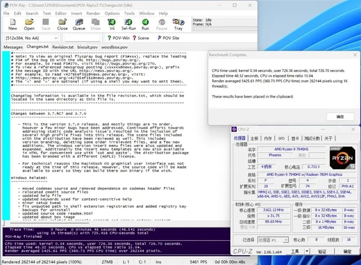Confirm the Benchmark Complete dialog with 确定
Image resolution: width=361 pixels, height=265 pixels.
click(340, 117)
